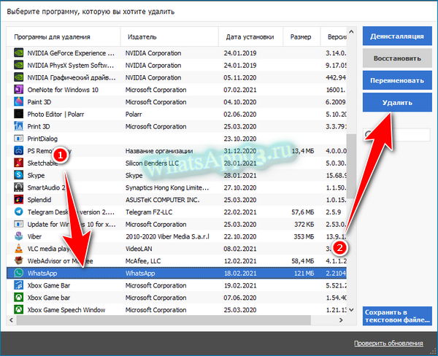Viewport: 438px width, 356px height.
Task: Click the Print 3D app icon
Action: click(19, 126)
